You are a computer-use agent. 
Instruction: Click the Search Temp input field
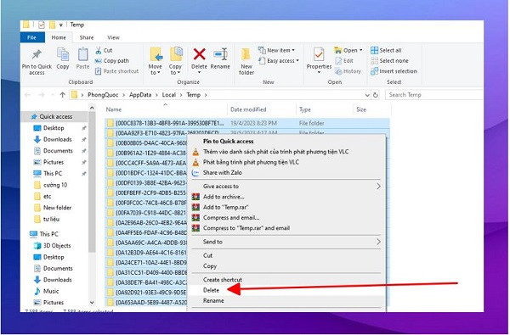[433, 95]
